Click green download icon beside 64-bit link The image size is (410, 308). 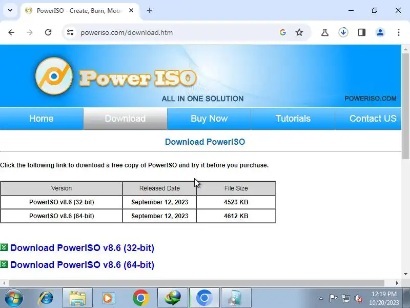click(4, 264)
